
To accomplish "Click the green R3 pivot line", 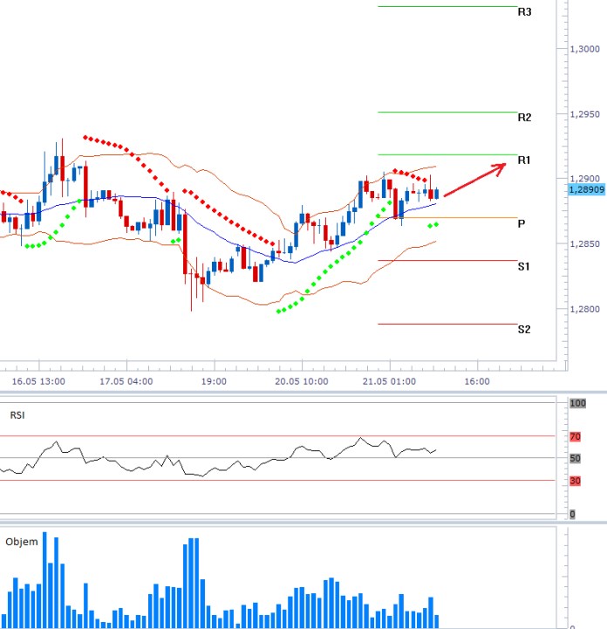I will coord(447,6).
